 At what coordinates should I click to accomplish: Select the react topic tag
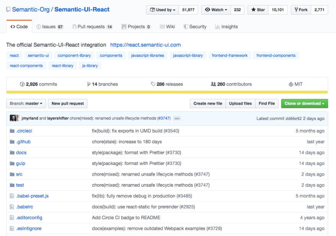(14, 55)
